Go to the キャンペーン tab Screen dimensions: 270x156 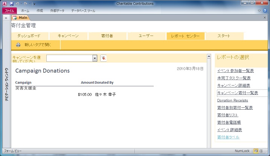[68, 36]
